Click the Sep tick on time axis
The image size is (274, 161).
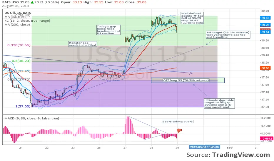pyautogui.click(x=230, y=148)
